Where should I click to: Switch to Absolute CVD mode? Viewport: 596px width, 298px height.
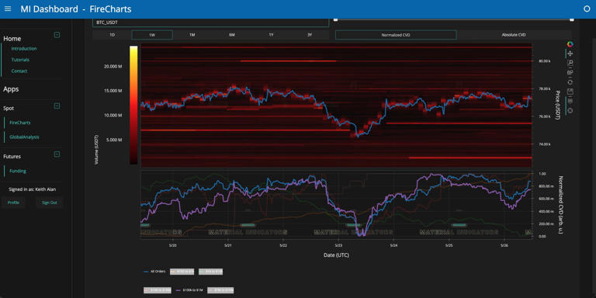coord(514,35)
